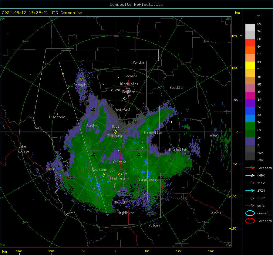
Task: Click the yellow diamond radar-site marker between Olds and Didsbury
Action: [116, 132]
